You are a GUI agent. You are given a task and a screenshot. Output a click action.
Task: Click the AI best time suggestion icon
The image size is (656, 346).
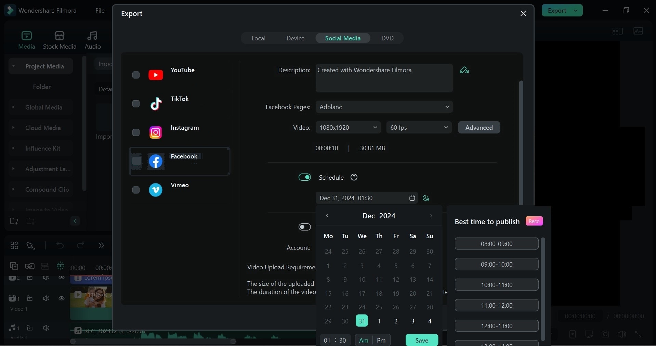click(426, 198)
